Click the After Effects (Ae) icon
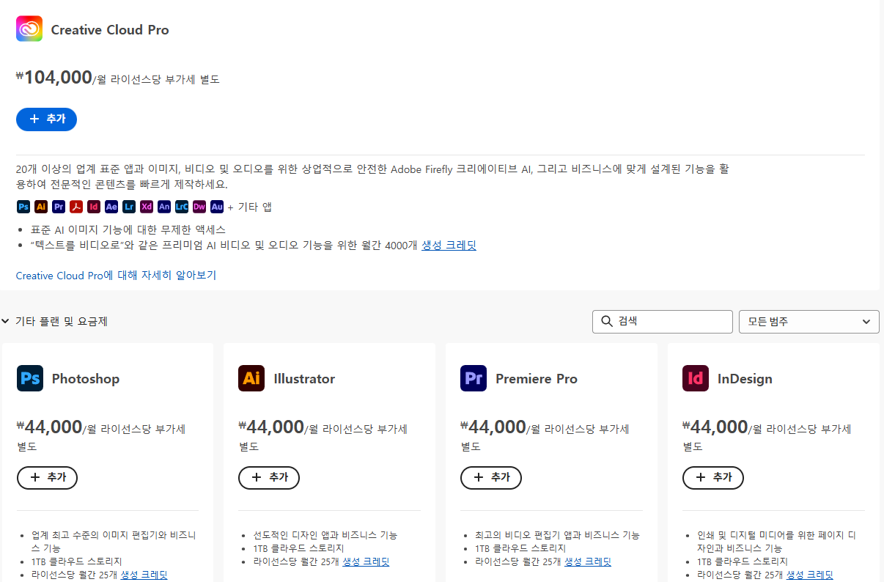Image resolution: width=884 pixels, height=582 pixels. coord(111,207)
